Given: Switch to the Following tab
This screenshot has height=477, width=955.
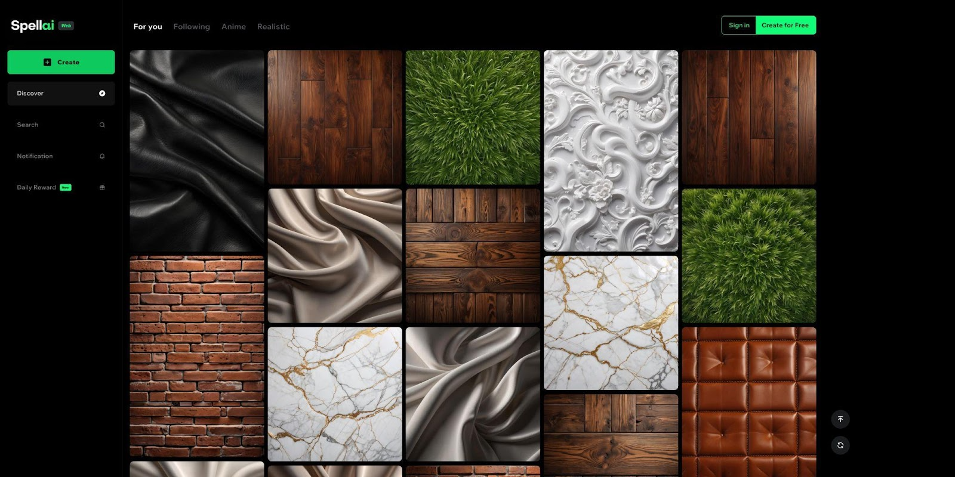Looking at the screenshot, I should [x=192, y=27].
